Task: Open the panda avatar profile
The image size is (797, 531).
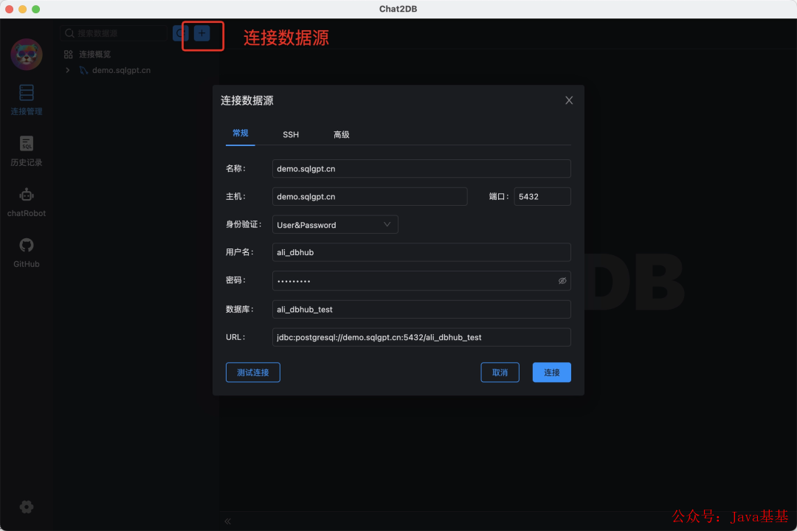Action: [x=27, y=55]
